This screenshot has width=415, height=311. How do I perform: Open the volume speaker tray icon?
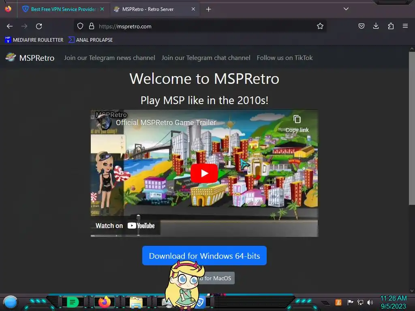pos(370,302)
